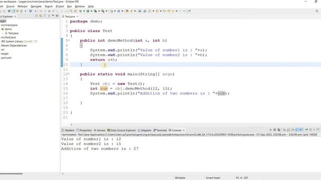
Task: Open the Navigate menu
Action: pyautogui.click(x=36, y=6)
